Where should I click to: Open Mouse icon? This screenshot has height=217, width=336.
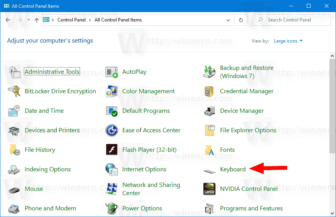pos(14,190)
